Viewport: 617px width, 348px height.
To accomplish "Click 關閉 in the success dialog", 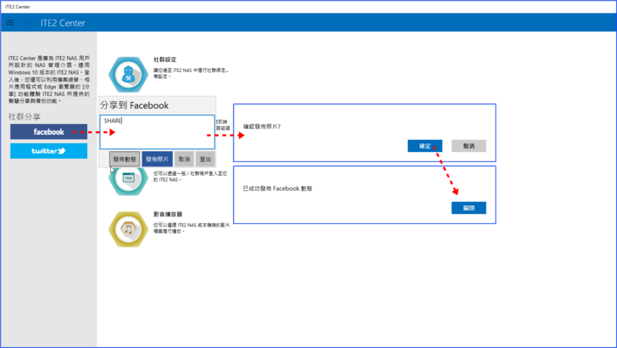I will 469,208.
